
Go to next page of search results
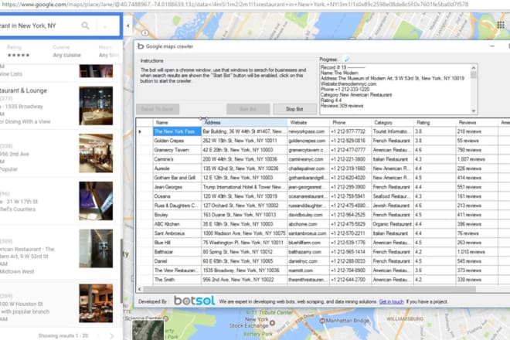point(112,336)
